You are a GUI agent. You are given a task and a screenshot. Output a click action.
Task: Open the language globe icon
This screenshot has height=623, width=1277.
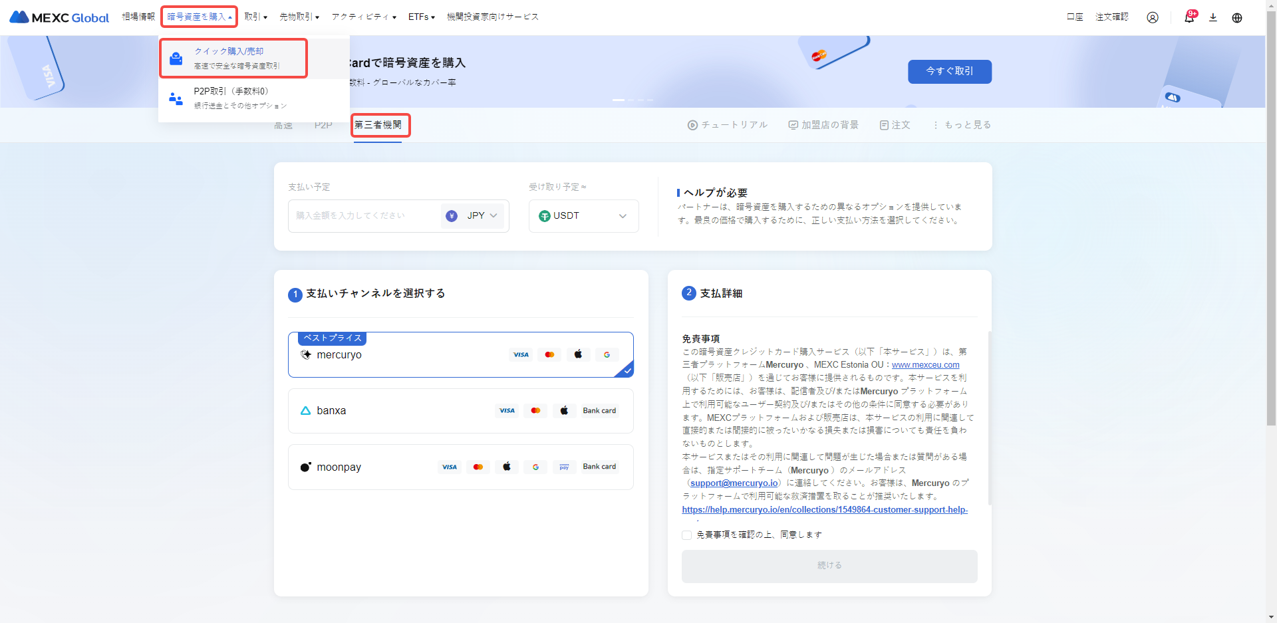coord(1236,17)
